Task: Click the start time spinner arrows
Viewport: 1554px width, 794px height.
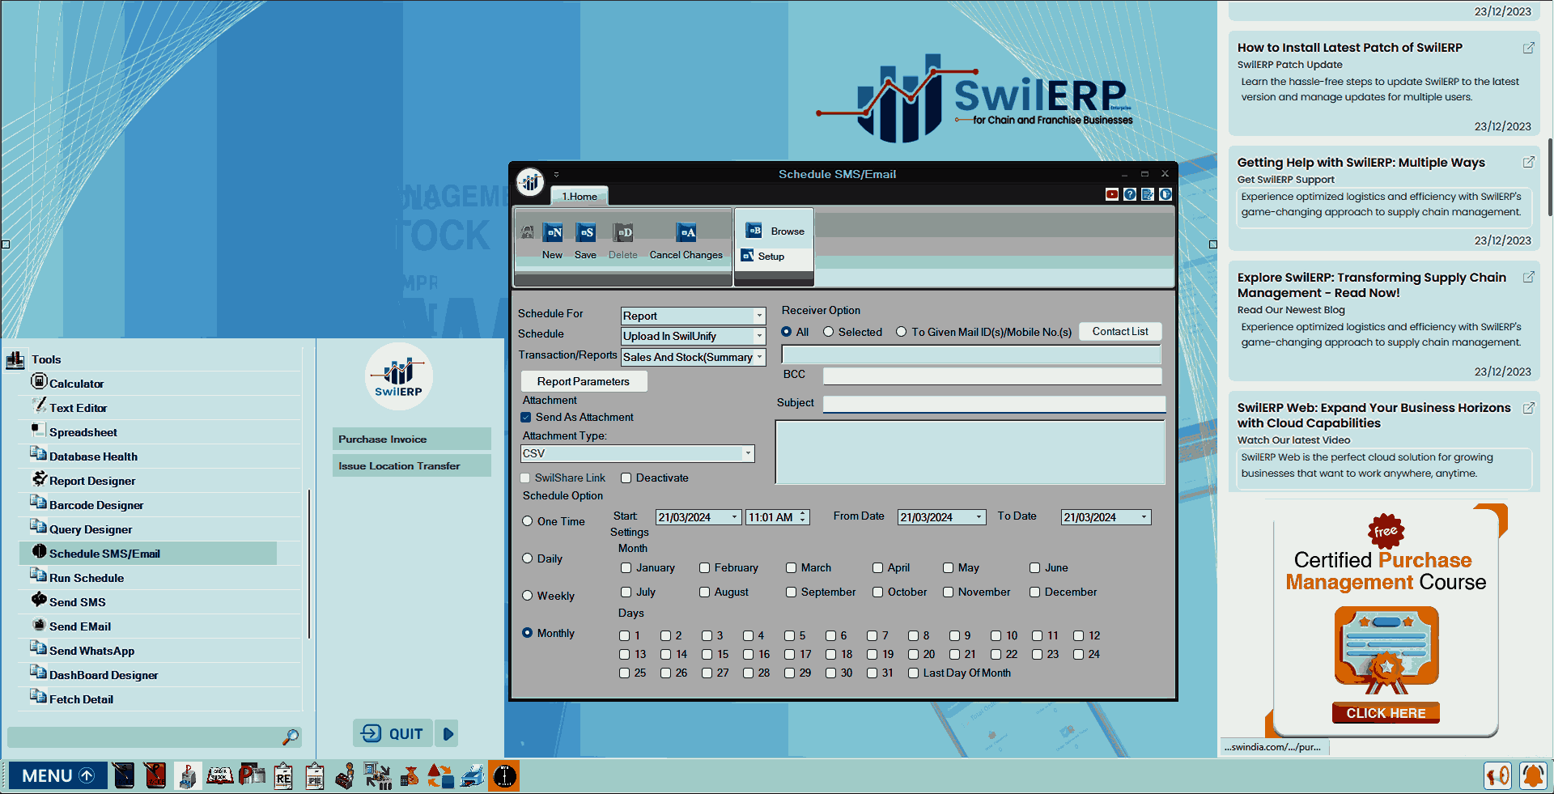Action: (x=803, y=517)
